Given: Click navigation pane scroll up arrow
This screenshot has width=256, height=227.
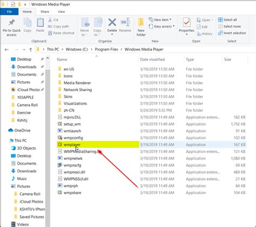Looking at the screenshot, I should tap(48, 58).
